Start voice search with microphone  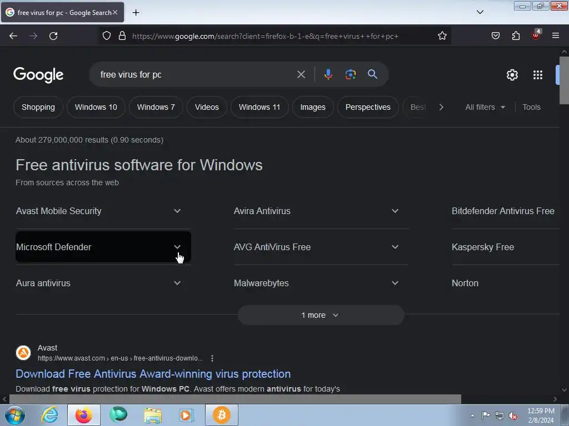coord(328,74)
